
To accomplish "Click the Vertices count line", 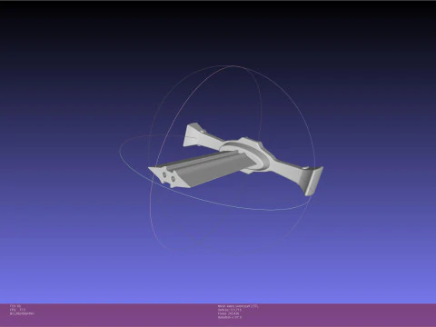I will coord(230,310).
